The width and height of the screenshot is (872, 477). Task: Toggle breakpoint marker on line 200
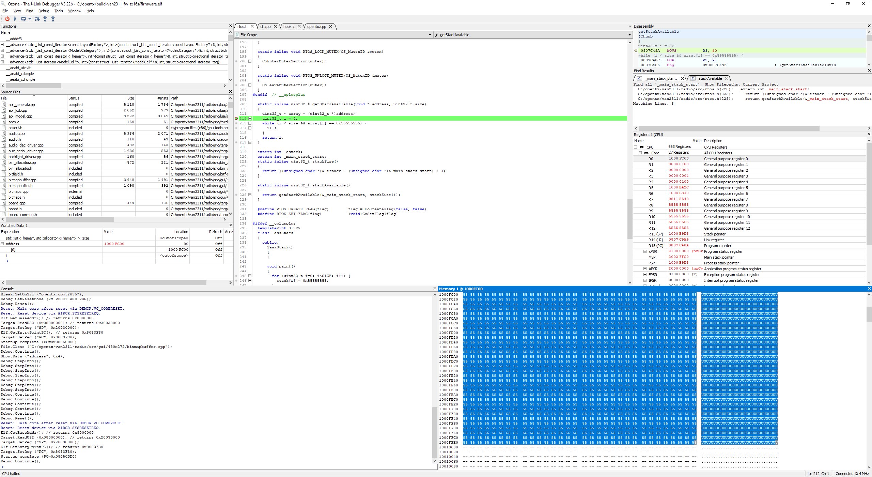[x=236, y=61]
